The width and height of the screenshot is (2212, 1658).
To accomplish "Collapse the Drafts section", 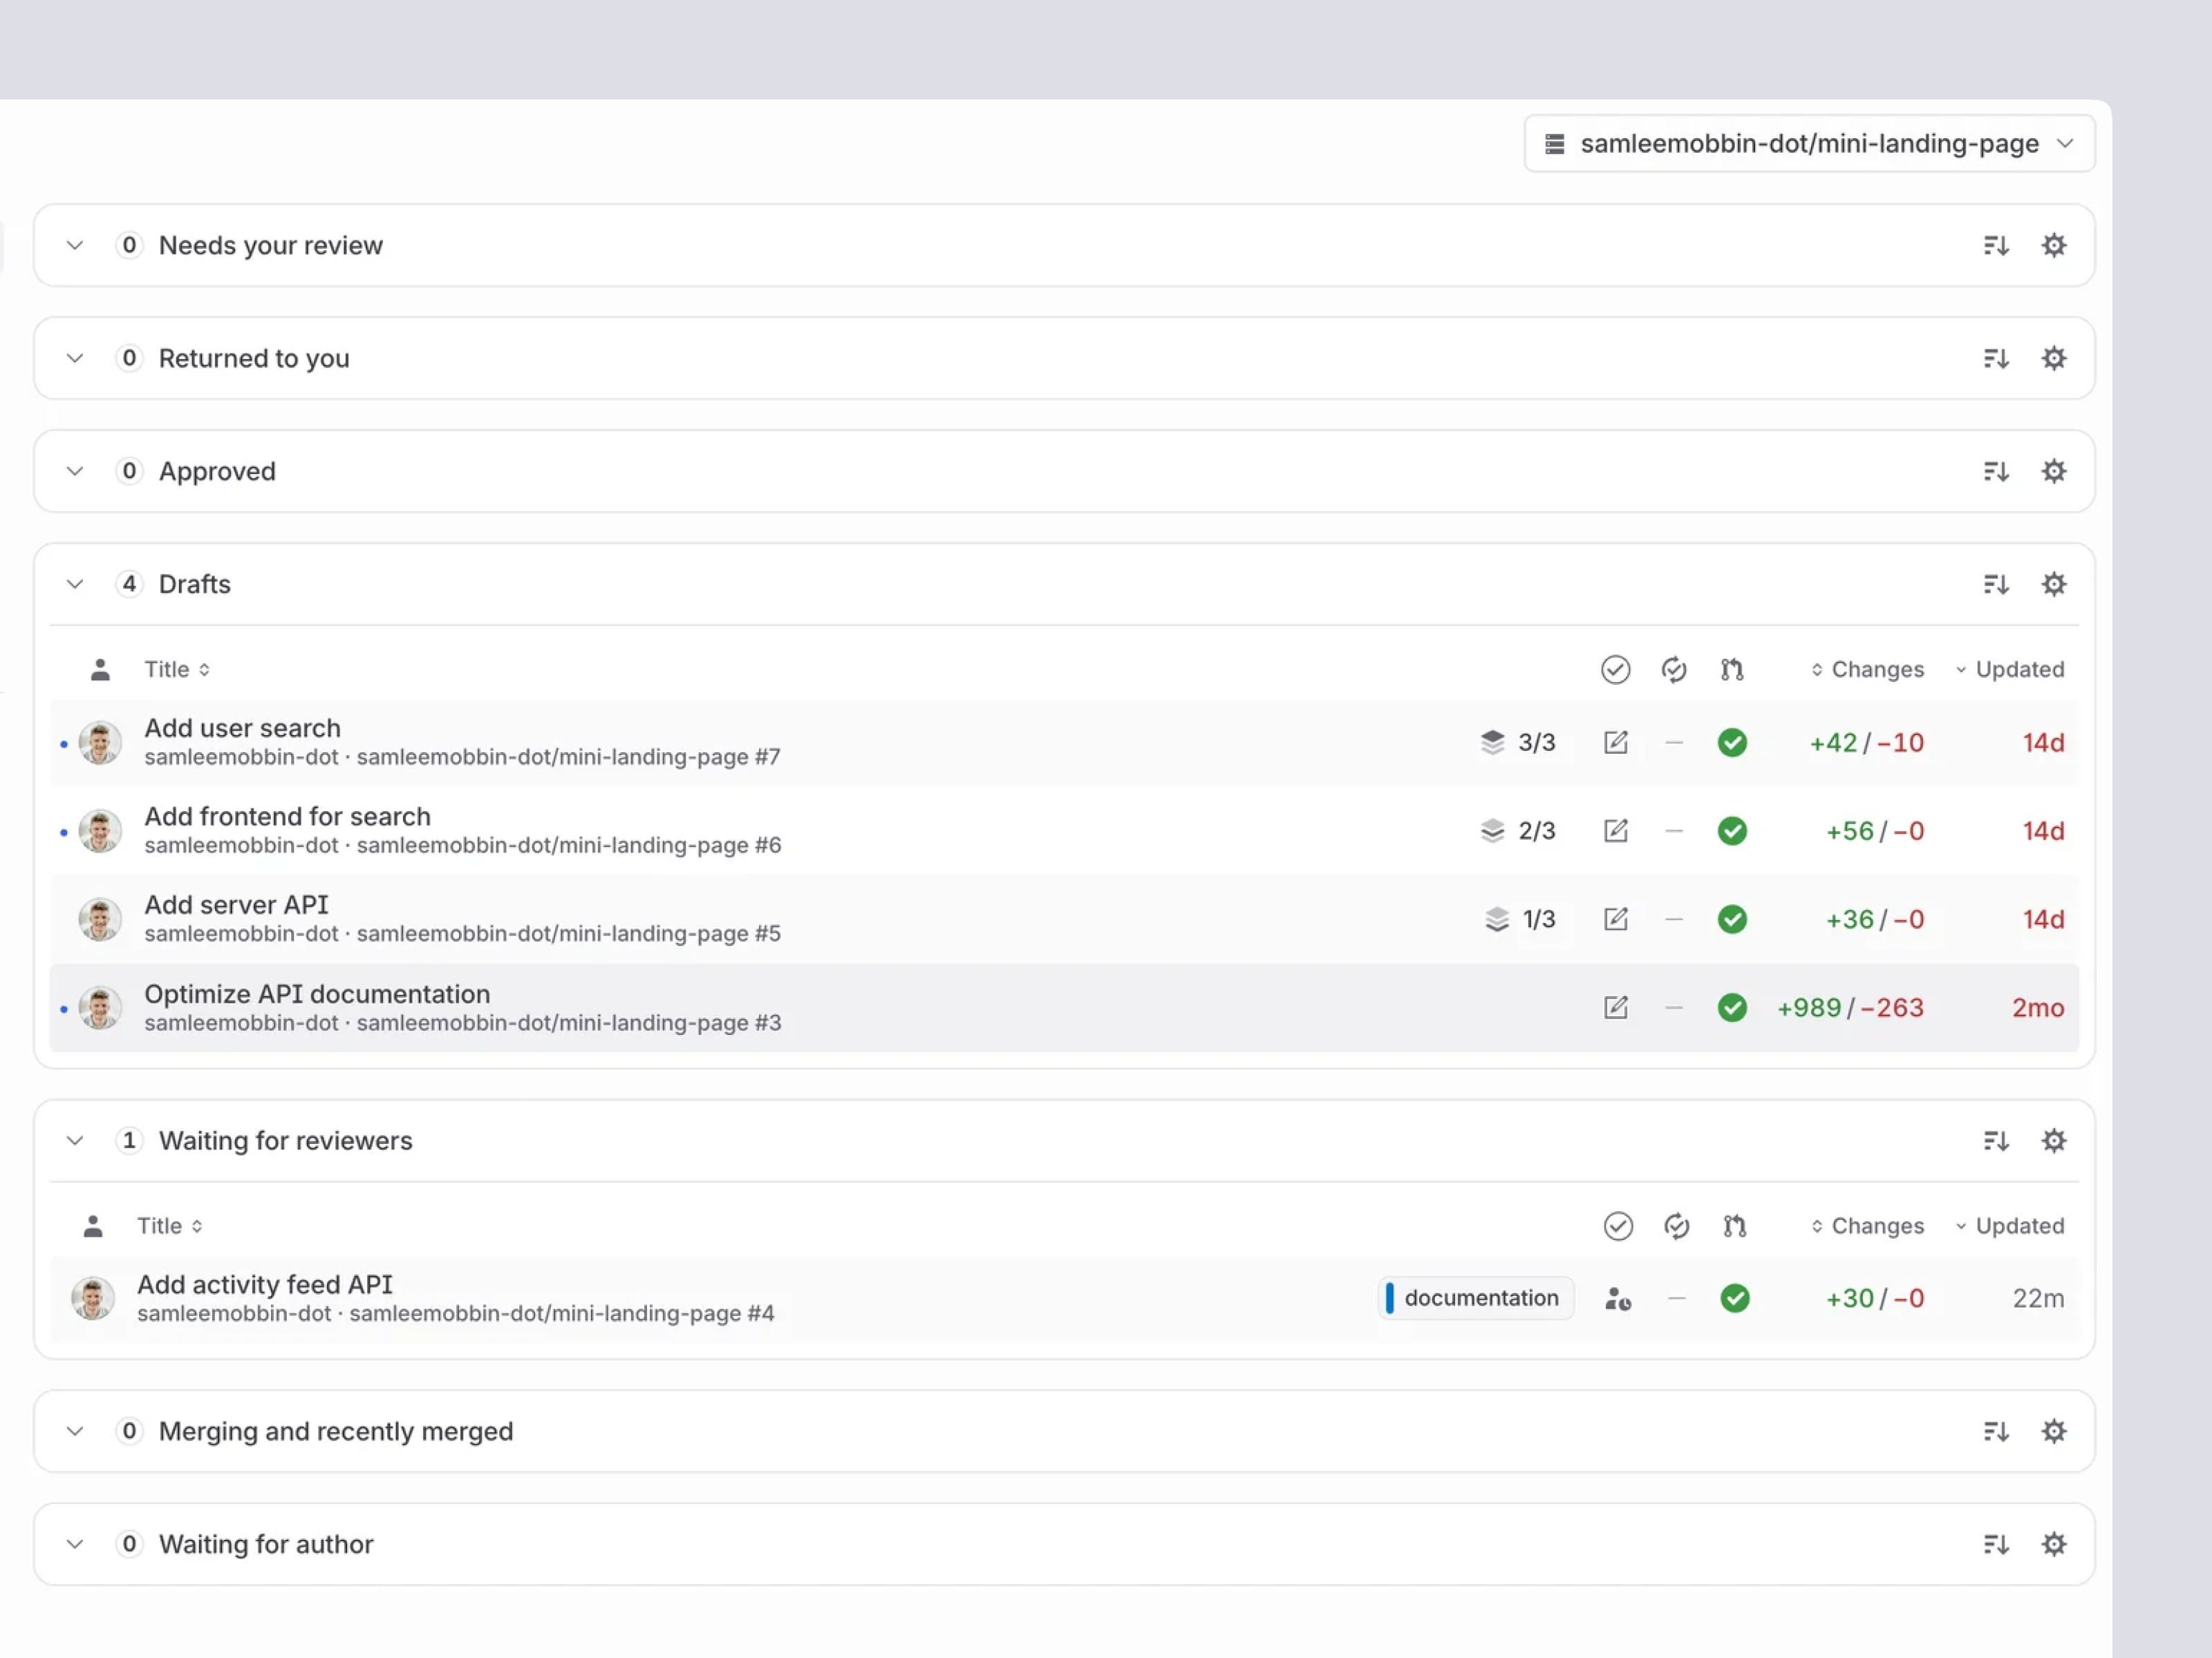I will tap(74, 584).
